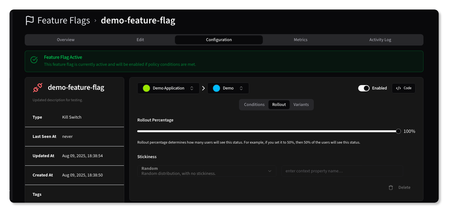Open the Activity Log tab
Screen dimensions: 452x216
[x=380, y=40]
